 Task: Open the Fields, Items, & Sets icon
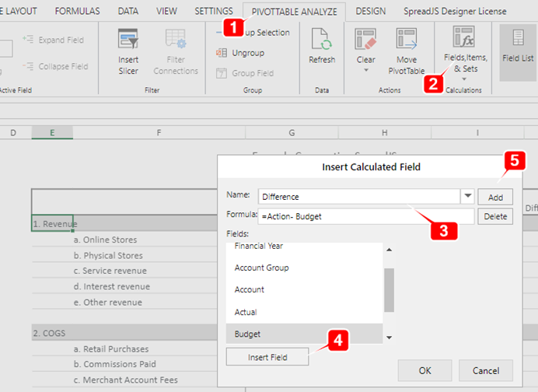click(x=464, y=37)
